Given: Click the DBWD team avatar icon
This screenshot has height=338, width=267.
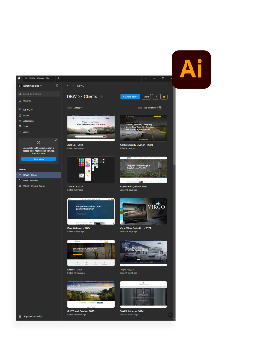Looking at the screenshot, I should point(20,109).
